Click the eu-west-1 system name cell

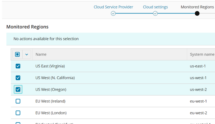(198, 101)
